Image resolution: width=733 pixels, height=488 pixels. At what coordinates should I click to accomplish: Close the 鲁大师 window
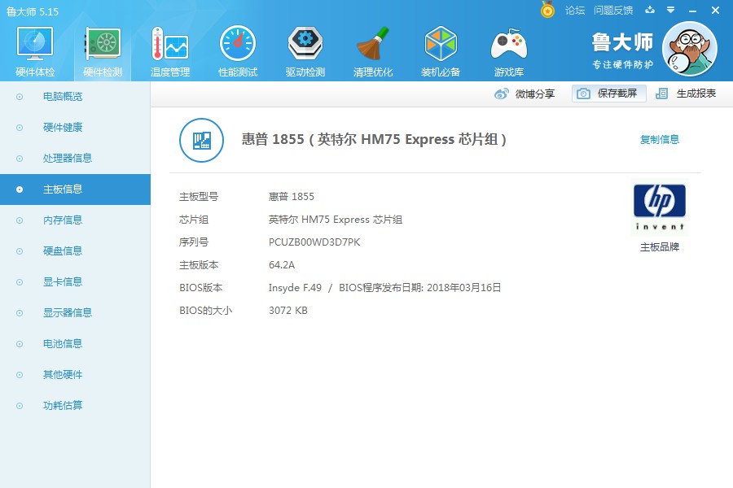[715, 10]
